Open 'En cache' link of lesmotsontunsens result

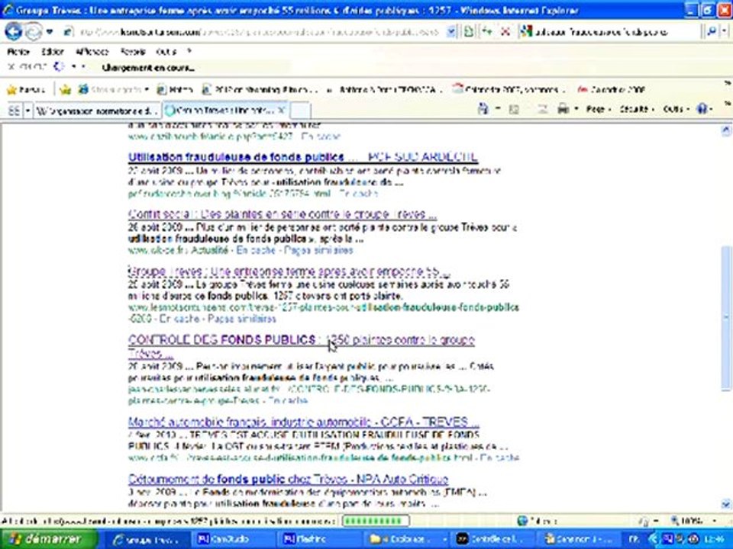tap(179, 319)
